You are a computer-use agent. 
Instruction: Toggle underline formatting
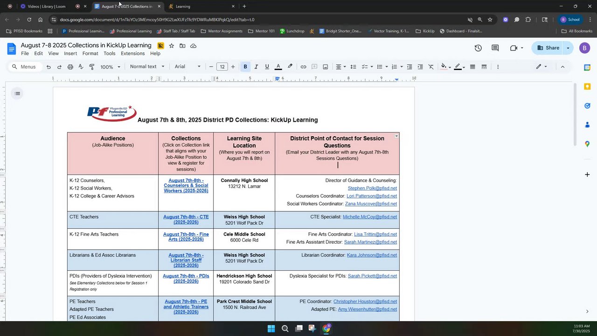(x=267, y=67)
